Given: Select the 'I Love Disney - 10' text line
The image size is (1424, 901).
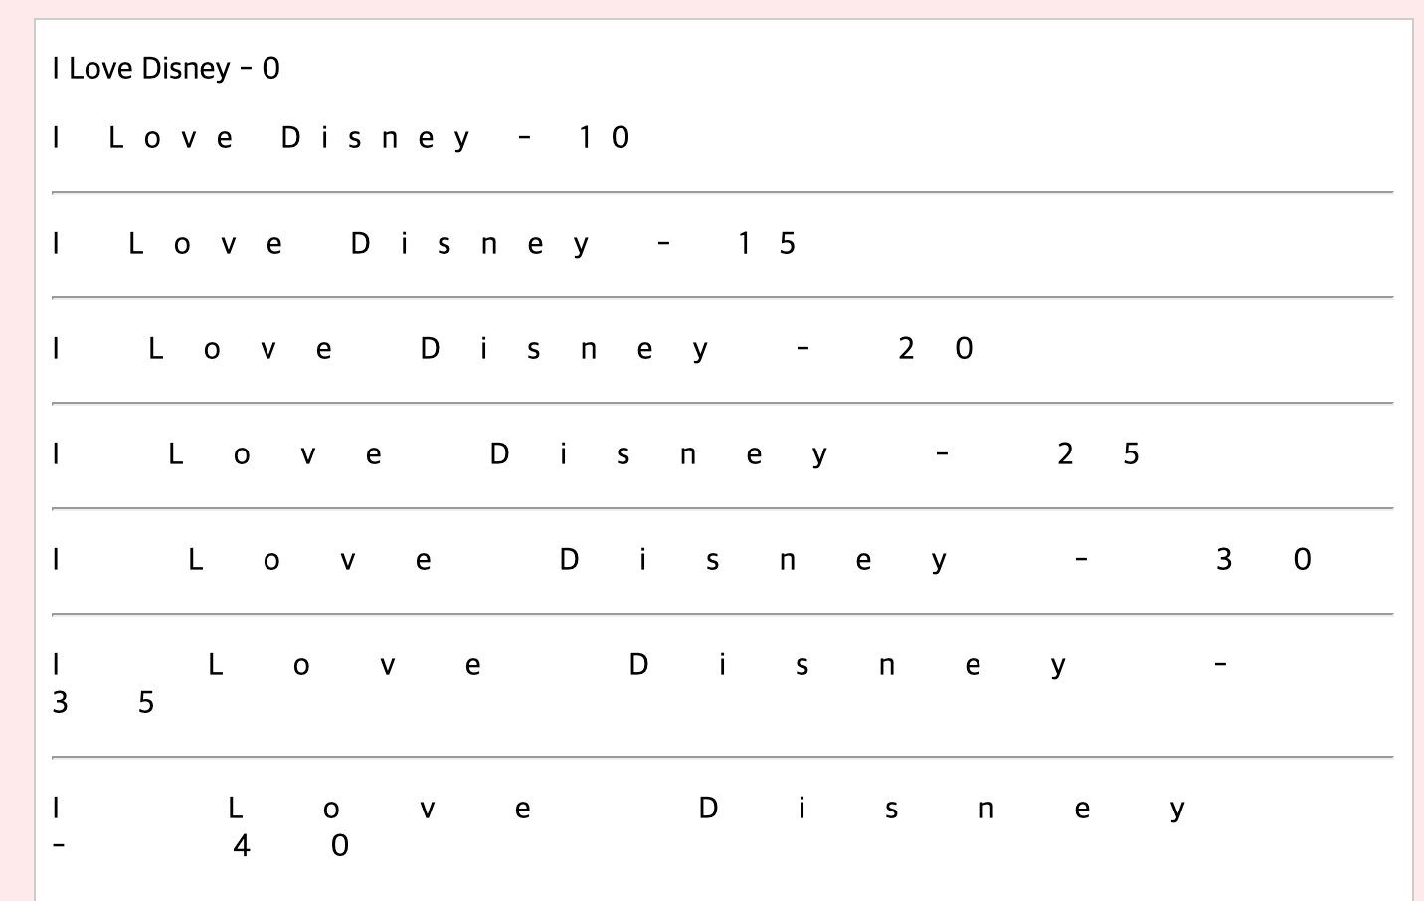Looking at the screenshot, I should (341, 138).
